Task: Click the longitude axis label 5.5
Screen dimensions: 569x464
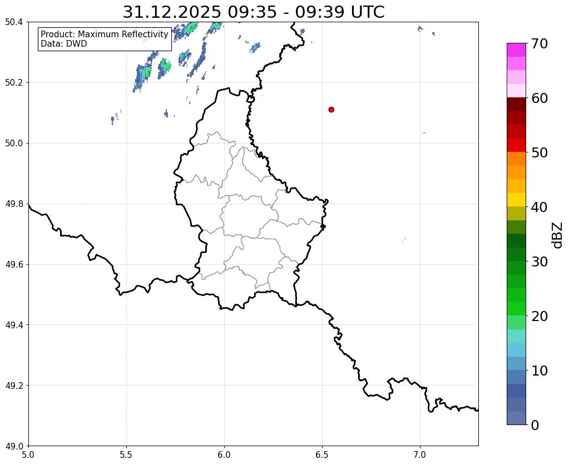Action: 126,455
